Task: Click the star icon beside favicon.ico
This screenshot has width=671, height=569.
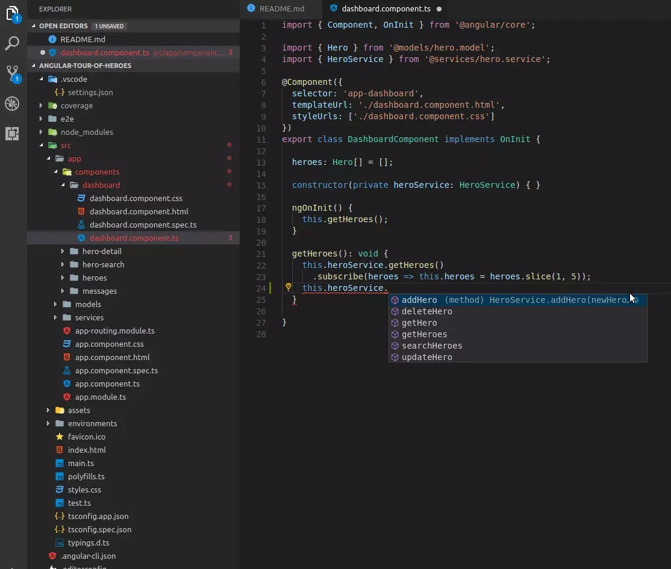Action: 60,437
